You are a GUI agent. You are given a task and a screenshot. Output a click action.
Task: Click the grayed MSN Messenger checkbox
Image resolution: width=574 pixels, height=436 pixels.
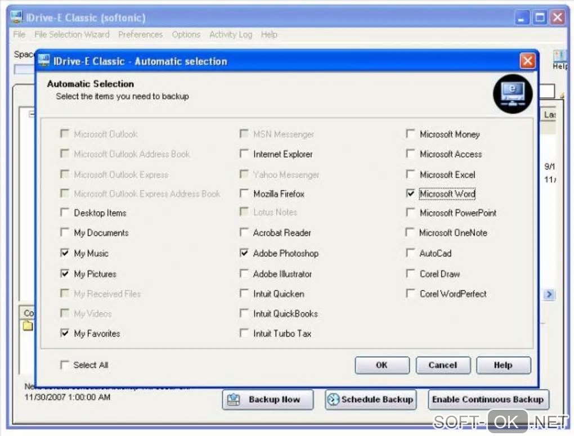click(244, 134)
